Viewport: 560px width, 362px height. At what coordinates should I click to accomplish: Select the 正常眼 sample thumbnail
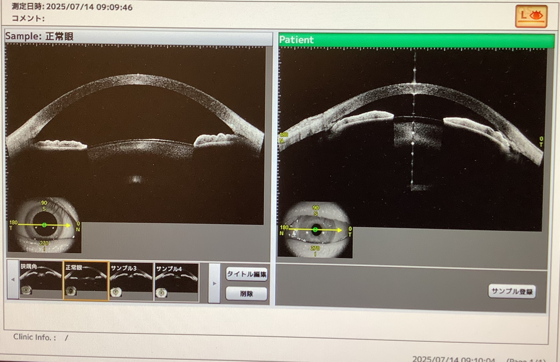[86, 280]
